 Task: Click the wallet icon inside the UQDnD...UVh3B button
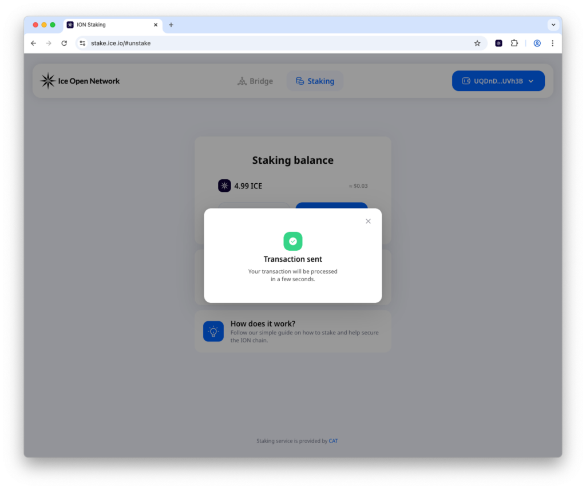coord(466,81)
